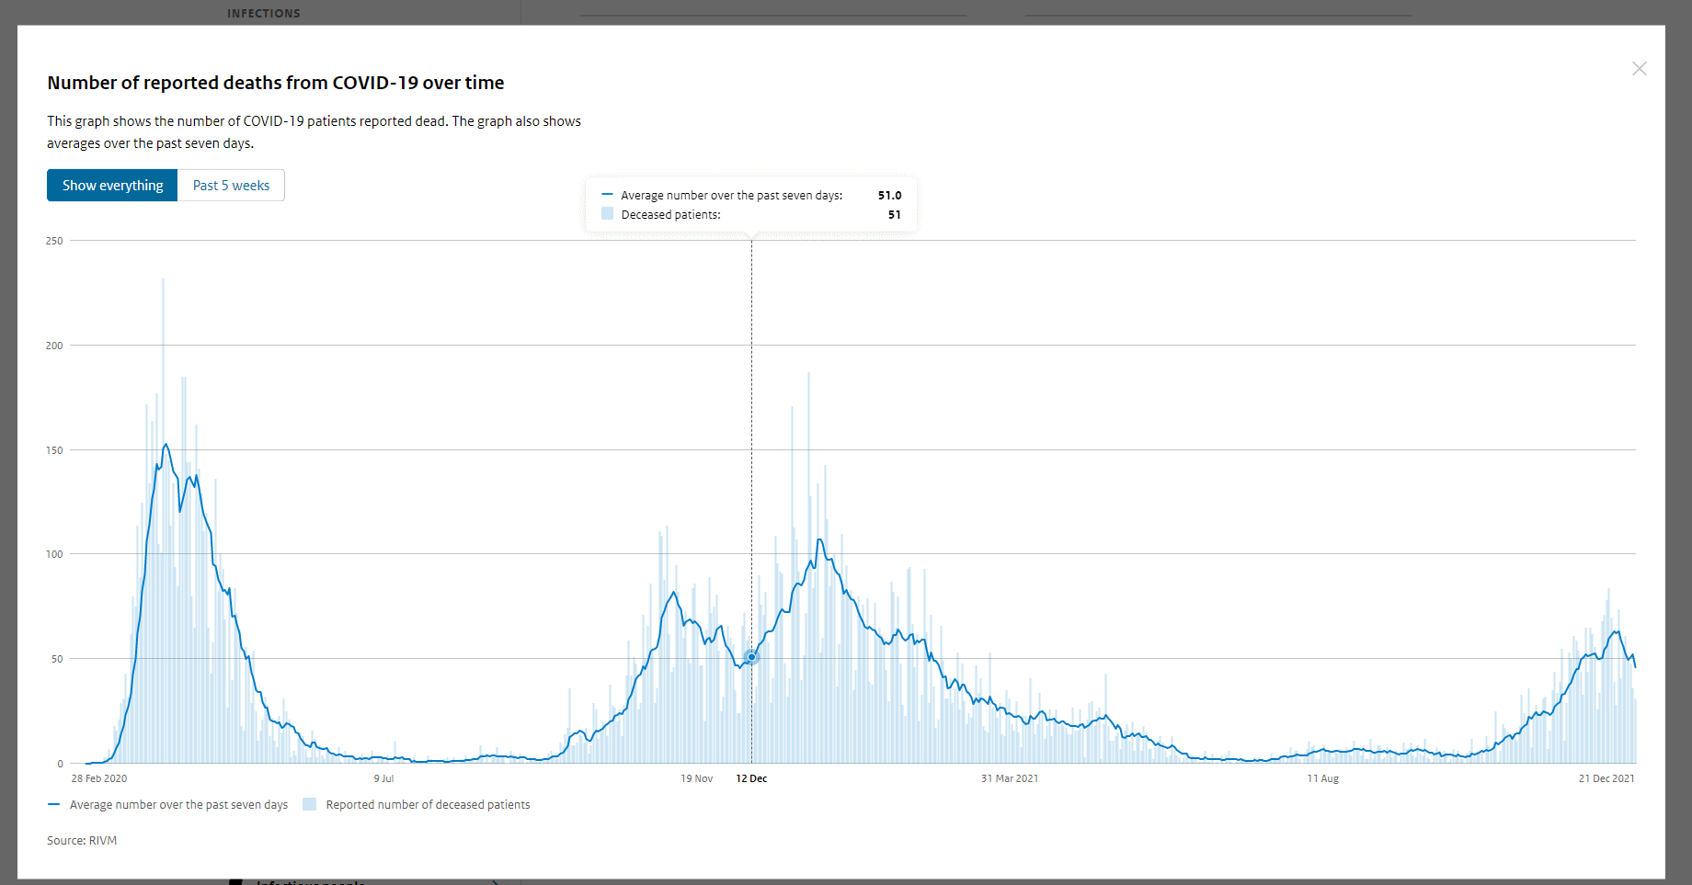Click the light blue legend swatch for reported deaths
Viewport: 1692px width, 885px height.
coord(310,804)
